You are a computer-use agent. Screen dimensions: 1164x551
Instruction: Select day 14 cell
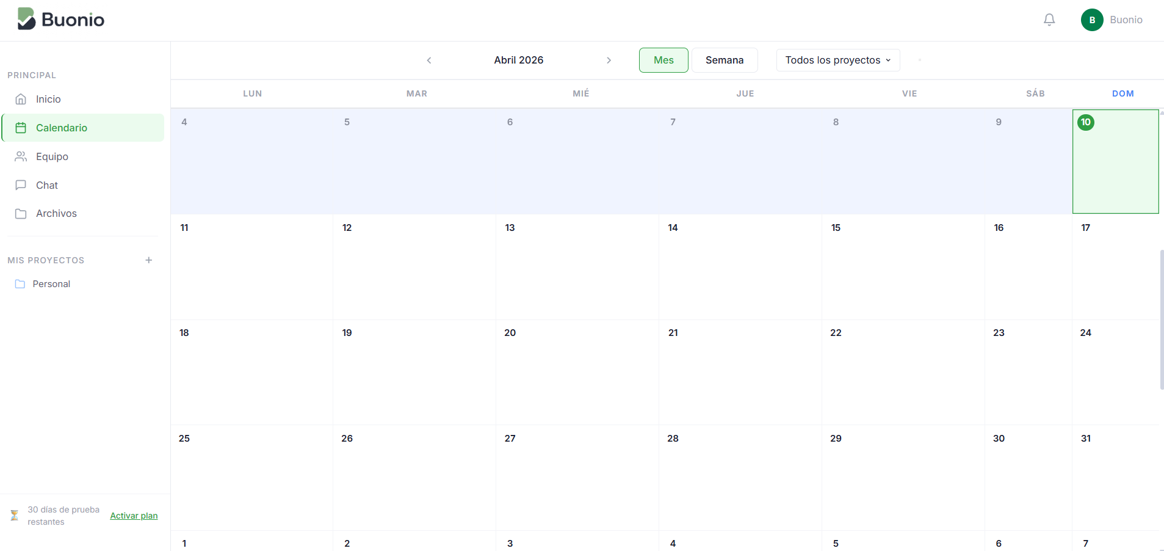740,267
